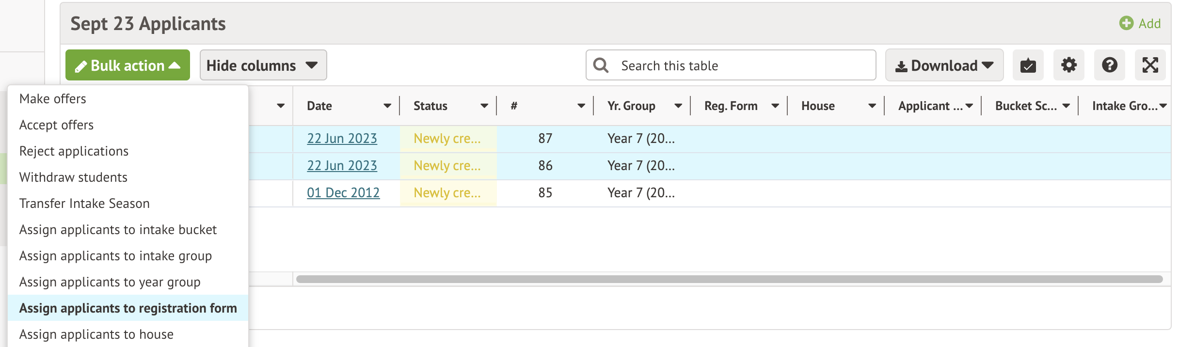Expand table to fullscreen view
The height and width of the screenshot is (347, 1179).
[1150, 65]
